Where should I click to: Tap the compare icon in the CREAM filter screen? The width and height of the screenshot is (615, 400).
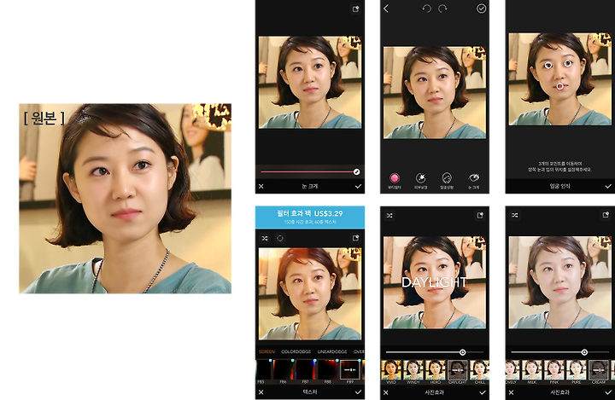point(606,215)
